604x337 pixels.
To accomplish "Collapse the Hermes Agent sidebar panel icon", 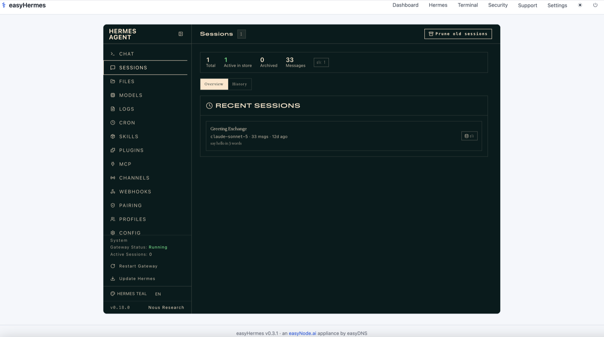I will [x=181, y=34].
